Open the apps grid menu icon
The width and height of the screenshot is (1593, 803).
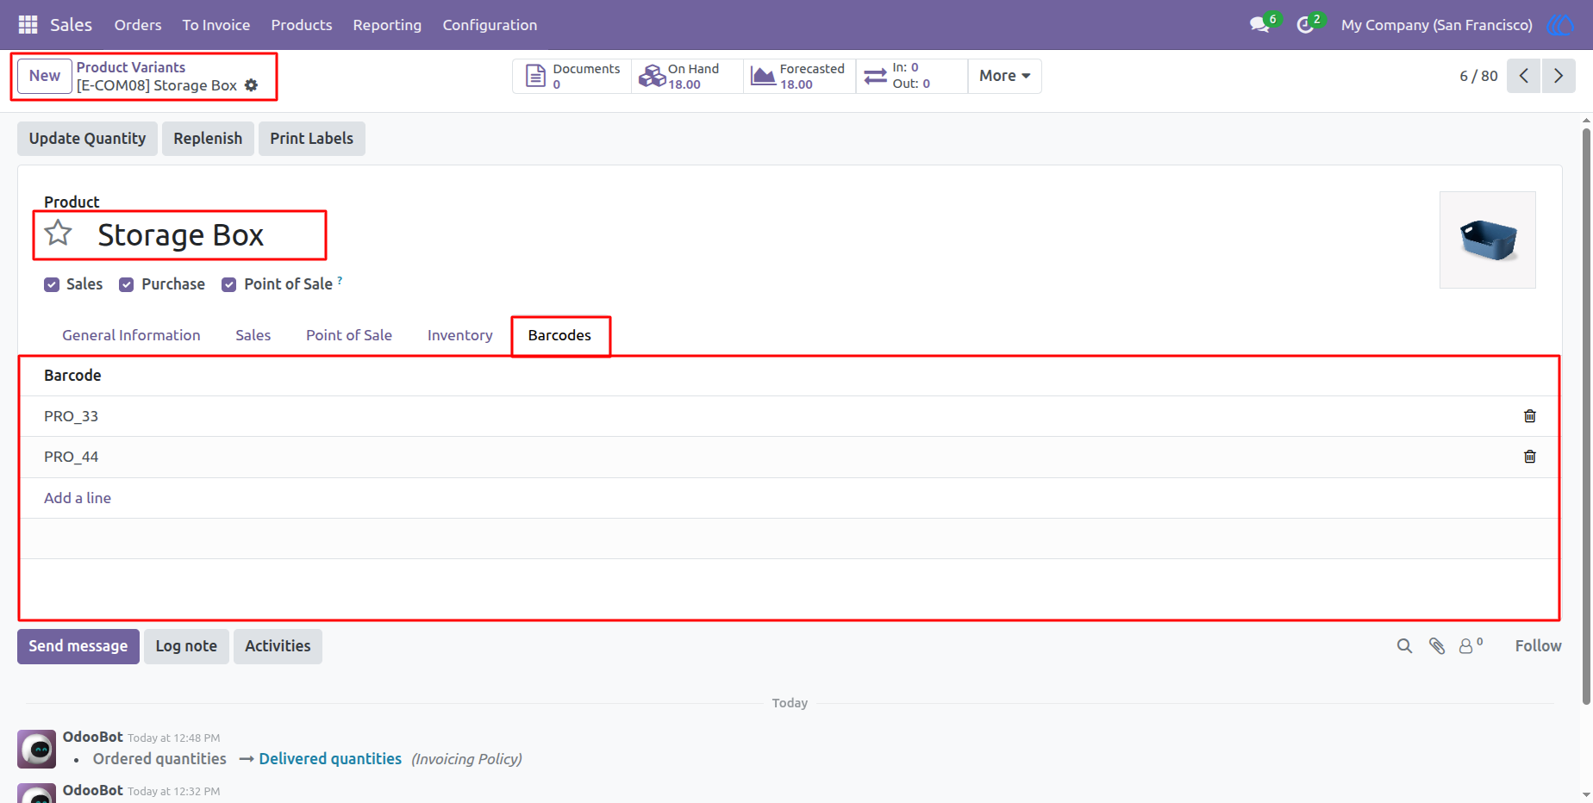28,25
